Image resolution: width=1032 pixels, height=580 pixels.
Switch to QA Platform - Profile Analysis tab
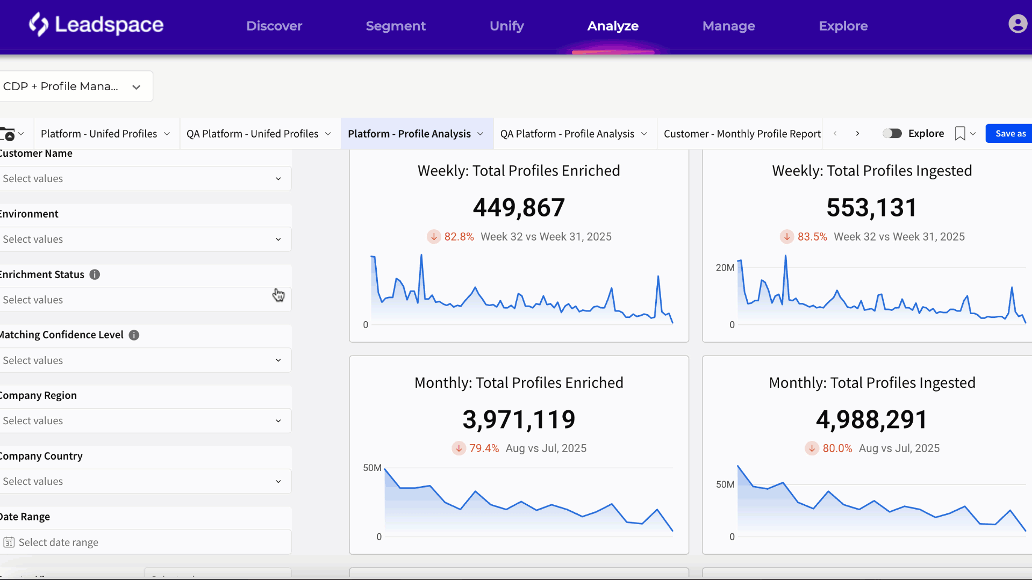tap(567, 134)
